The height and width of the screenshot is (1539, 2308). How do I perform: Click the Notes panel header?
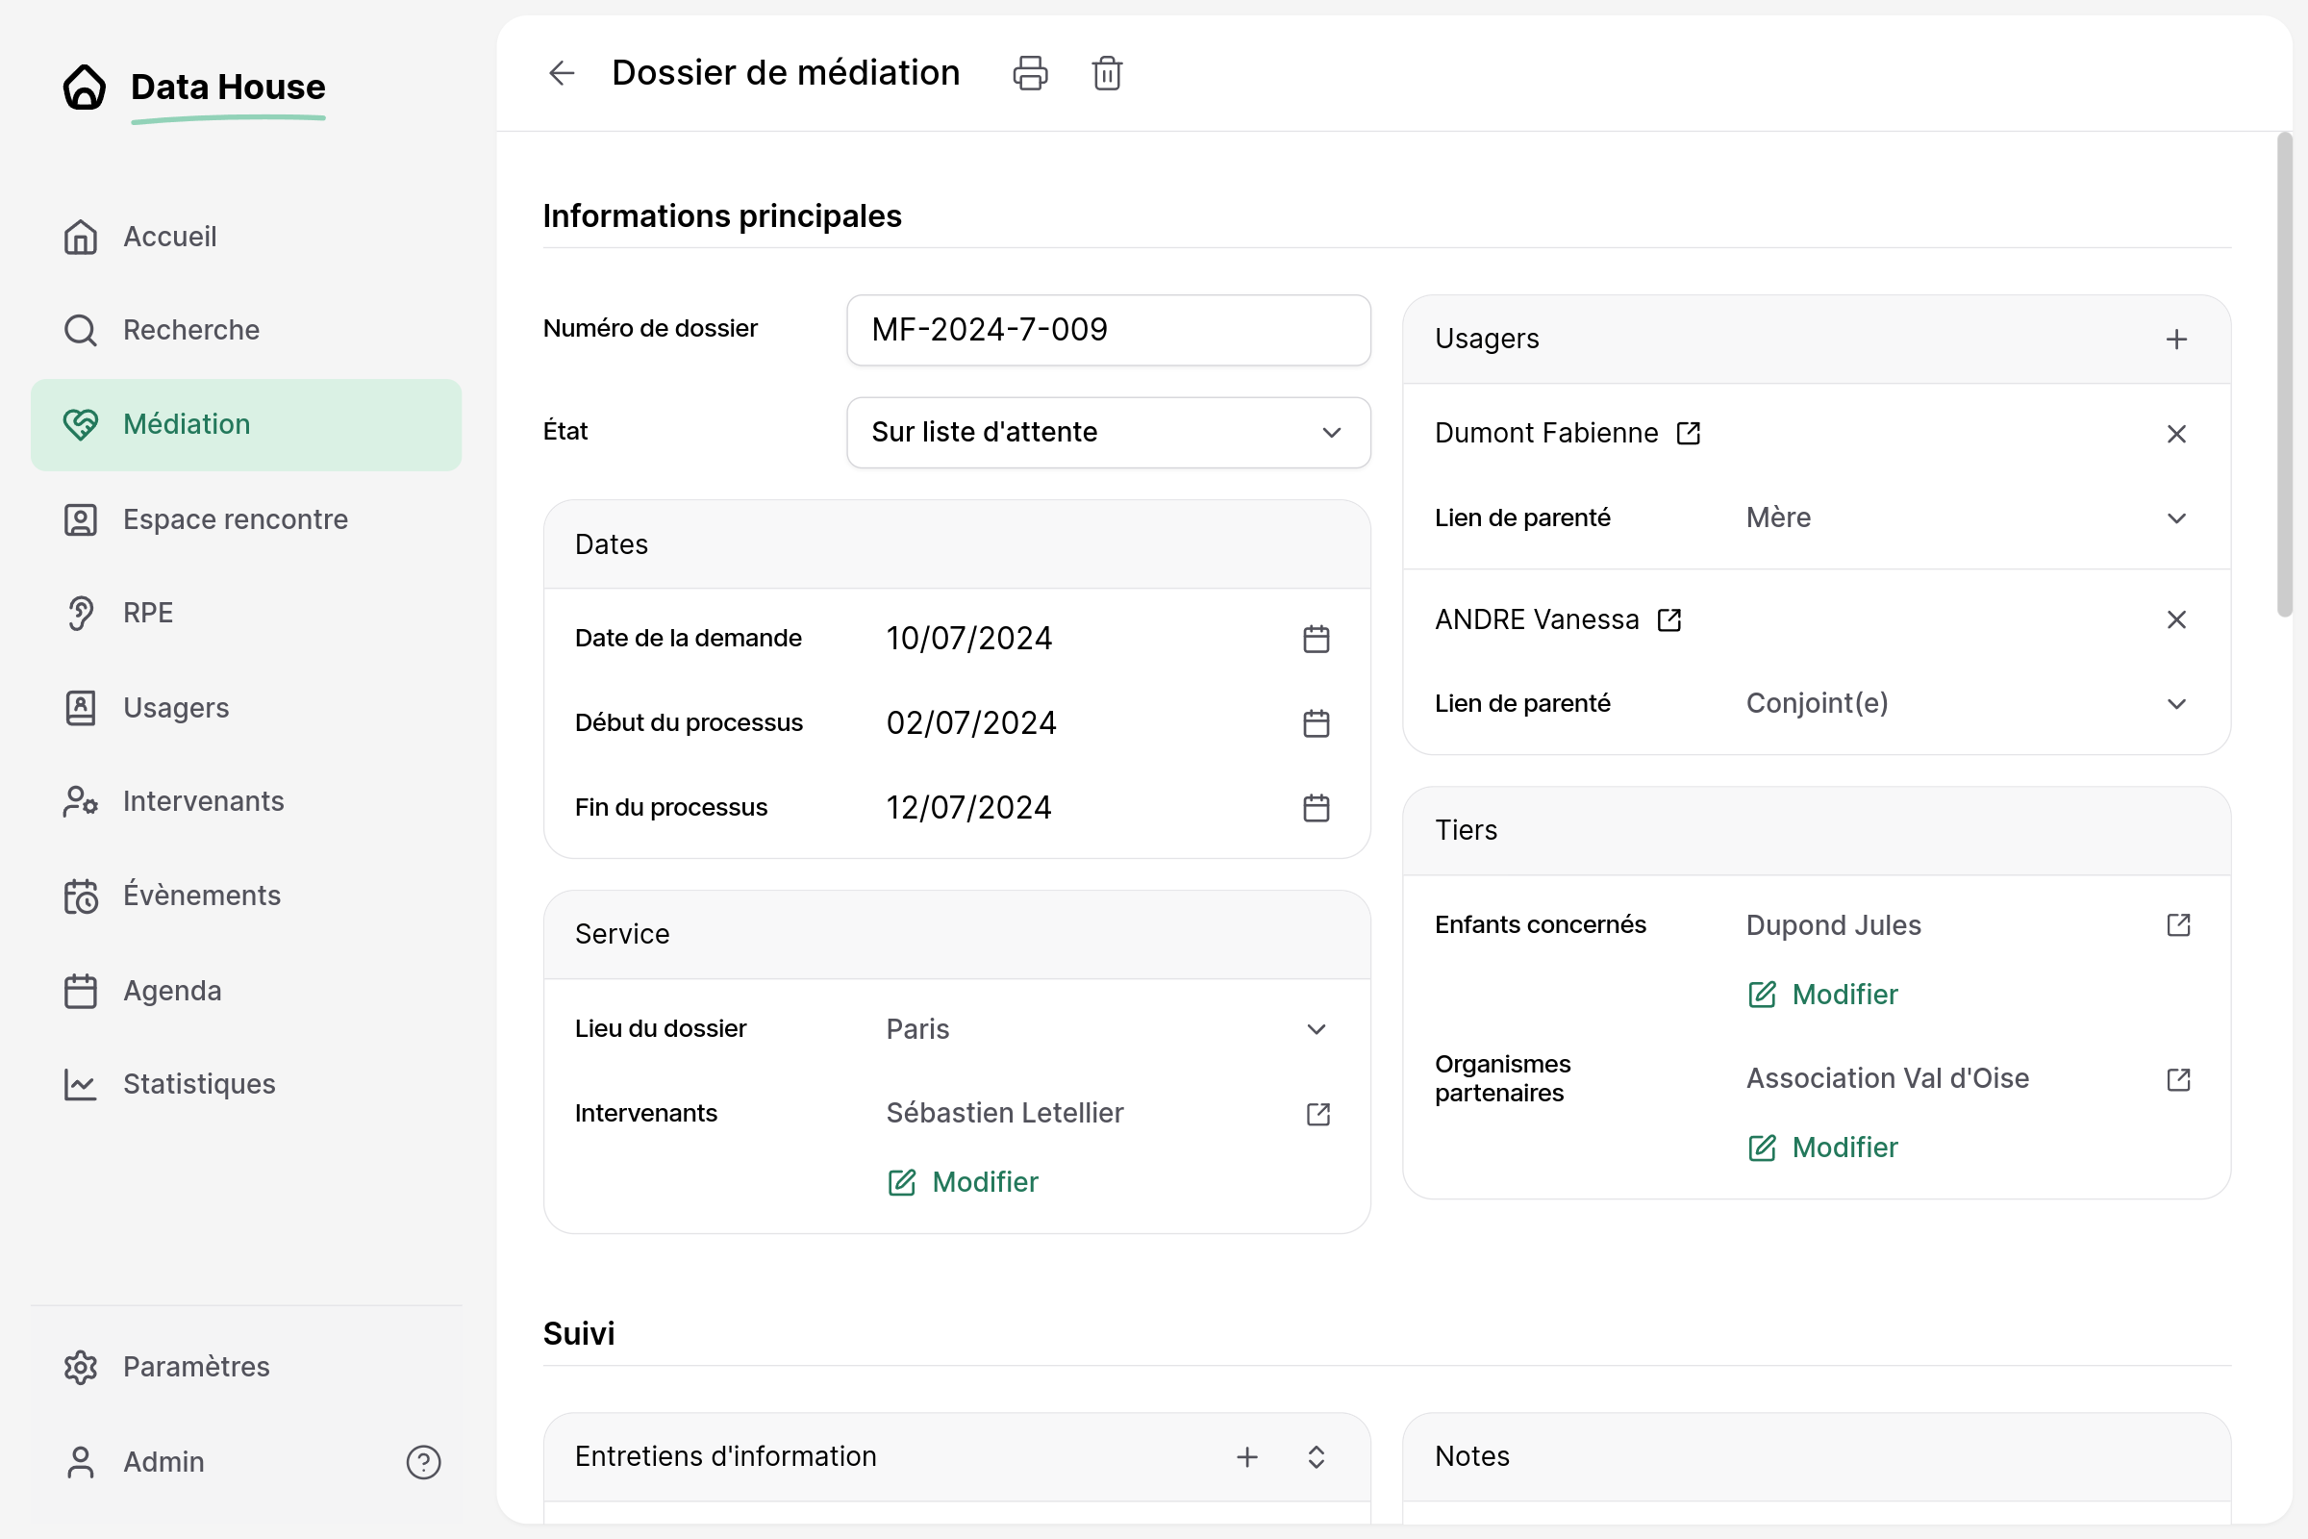[x=1817, y=1456]
